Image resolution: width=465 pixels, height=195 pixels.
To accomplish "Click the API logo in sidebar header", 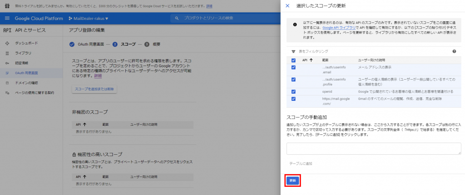I will coord(7,30).
